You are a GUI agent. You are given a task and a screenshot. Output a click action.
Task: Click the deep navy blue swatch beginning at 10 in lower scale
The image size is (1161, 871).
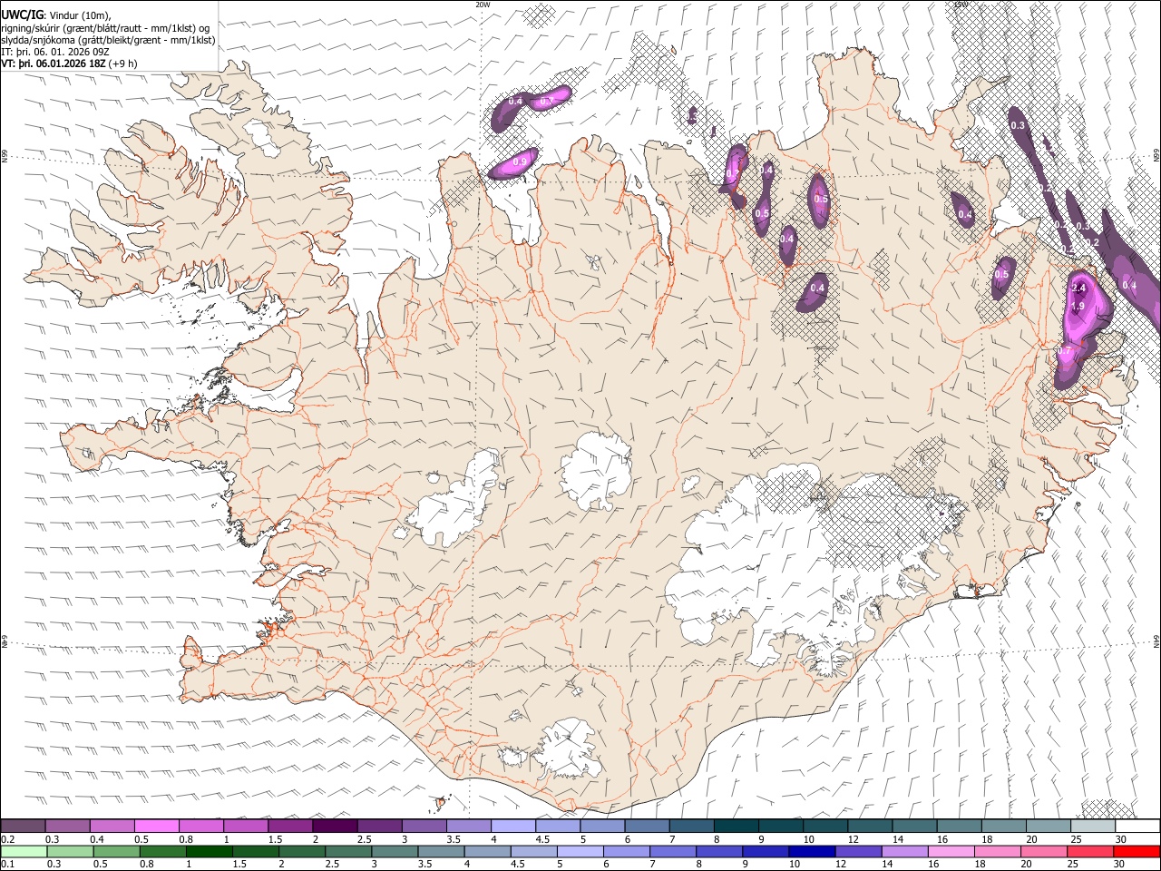[x=812, y=851]
